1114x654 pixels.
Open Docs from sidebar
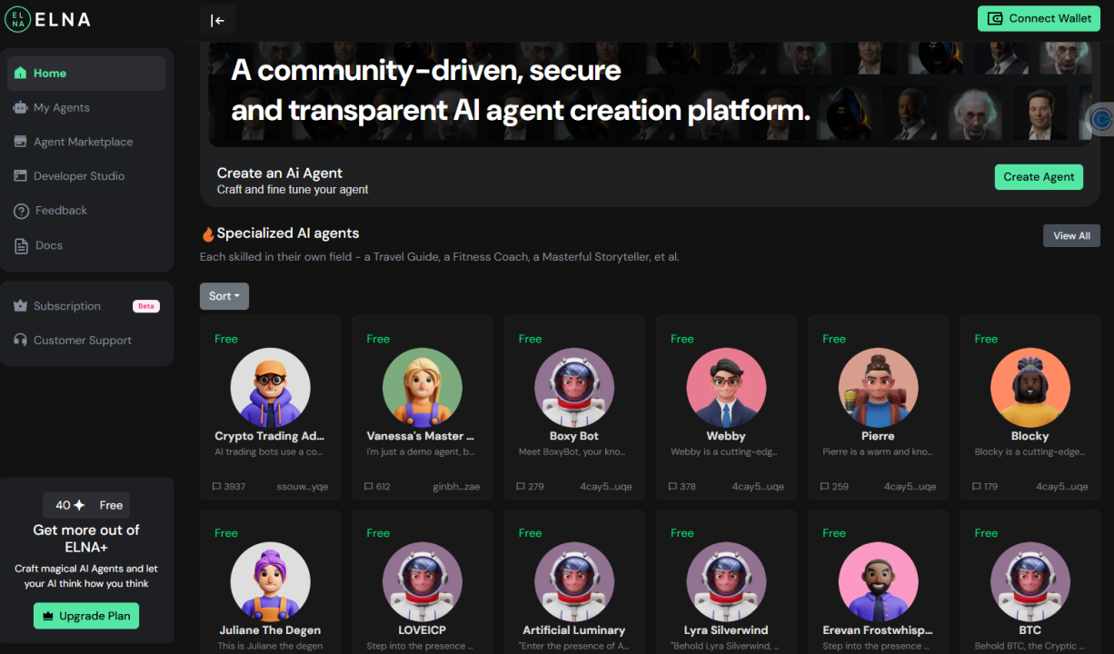[86, 245]
